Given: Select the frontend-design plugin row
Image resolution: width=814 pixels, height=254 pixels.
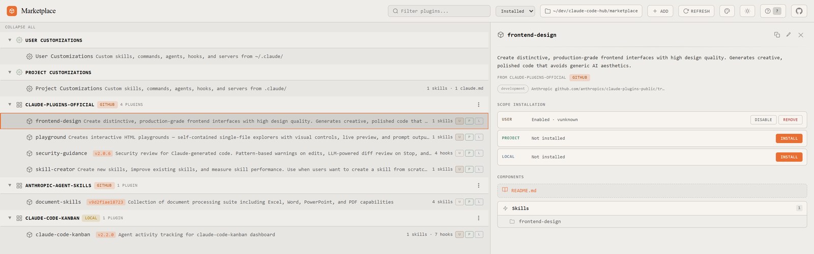Looking at the screenshot, I should click(244, 121).
